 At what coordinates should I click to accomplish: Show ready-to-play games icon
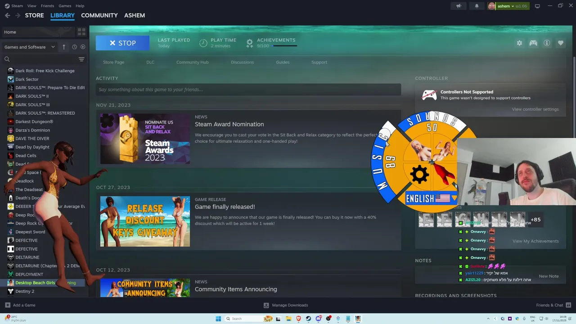click(x=83, y=47)
